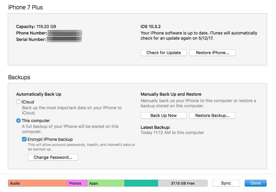Click the Change Password... button
This screenshot has width=276, height=192.
pyautogui.click(x=53, y=157)
